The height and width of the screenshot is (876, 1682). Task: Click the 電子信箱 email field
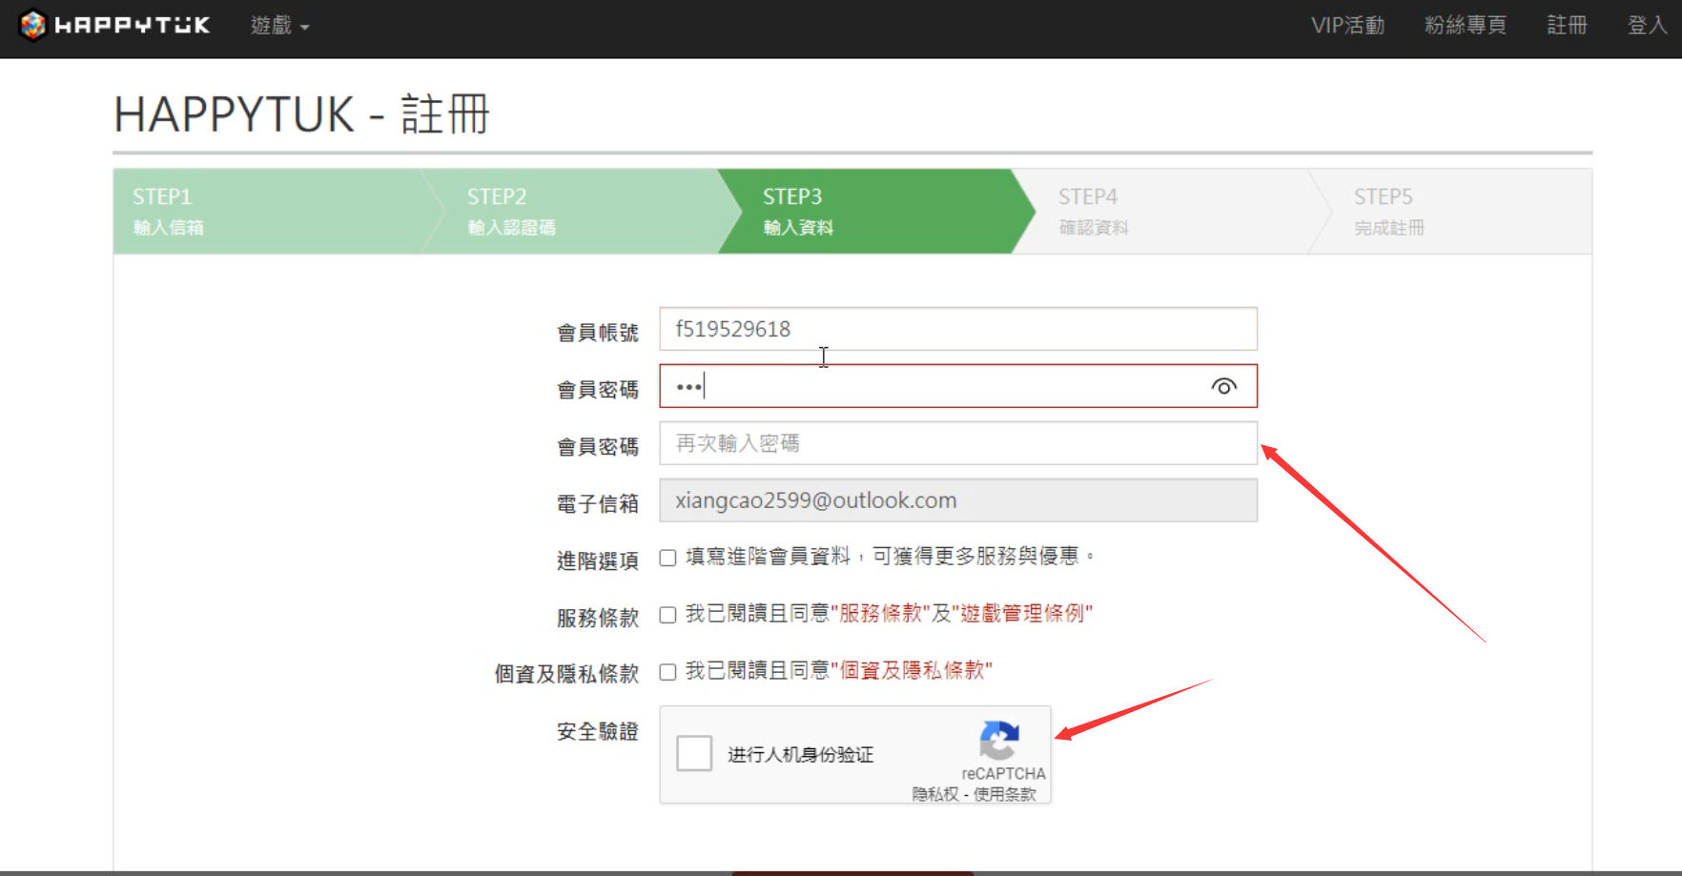point(958,500)
